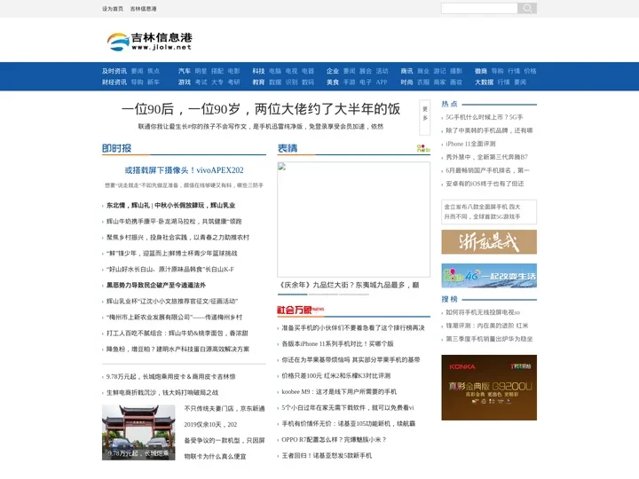Image resolution: width=639 pixels, height=479 pixels.
Task: Select the 明星 sub-link in navigation
Action: (201, 71)
